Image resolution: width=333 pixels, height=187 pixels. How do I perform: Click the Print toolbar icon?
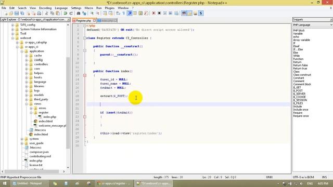click(39, 14)
